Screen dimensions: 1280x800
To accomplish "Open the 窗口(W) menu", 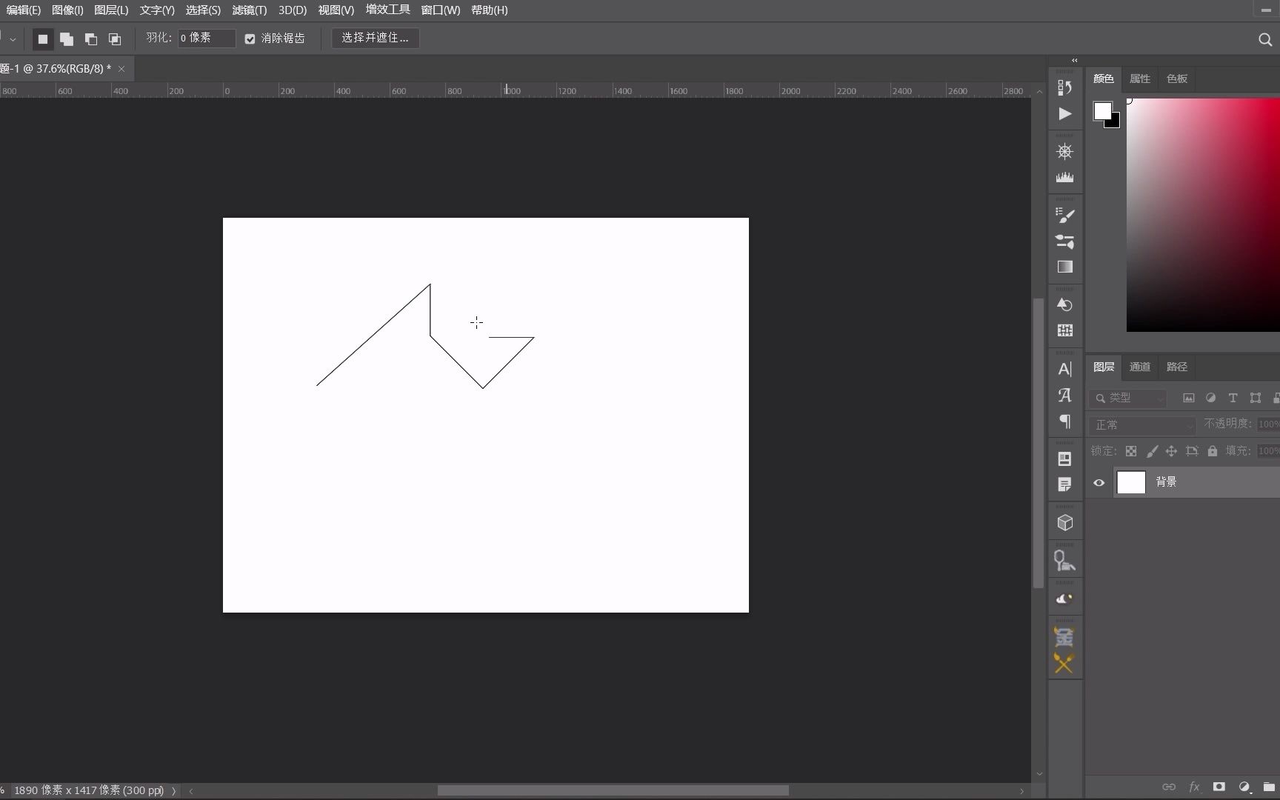I will tap(440, 10).
